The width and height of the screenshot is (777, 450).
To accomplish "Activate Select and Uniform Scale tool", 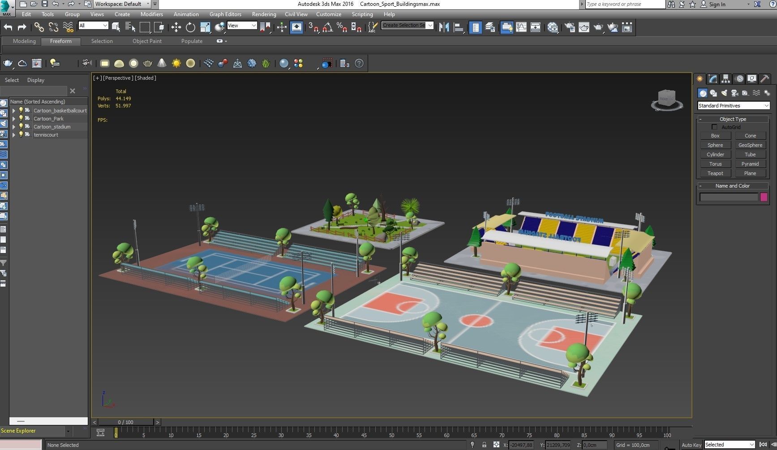I will [205, 27].
